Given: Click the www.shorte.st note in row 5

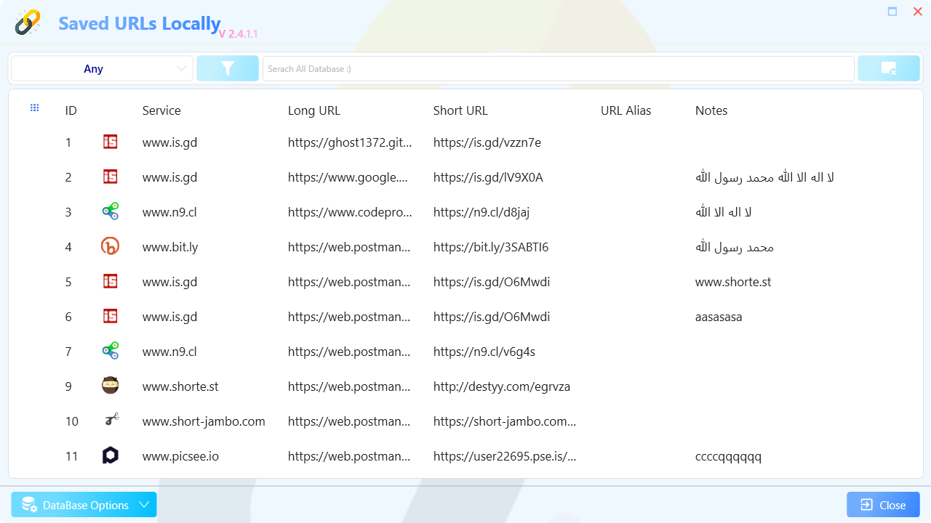Looking at the screenshot, I should pos(733,282).
